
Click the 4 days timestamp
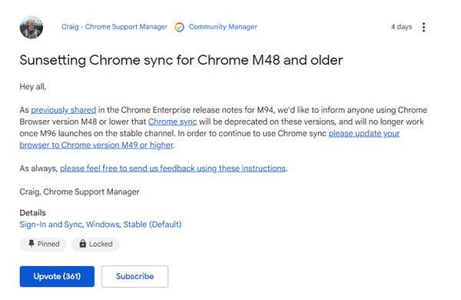coord(401,27)
